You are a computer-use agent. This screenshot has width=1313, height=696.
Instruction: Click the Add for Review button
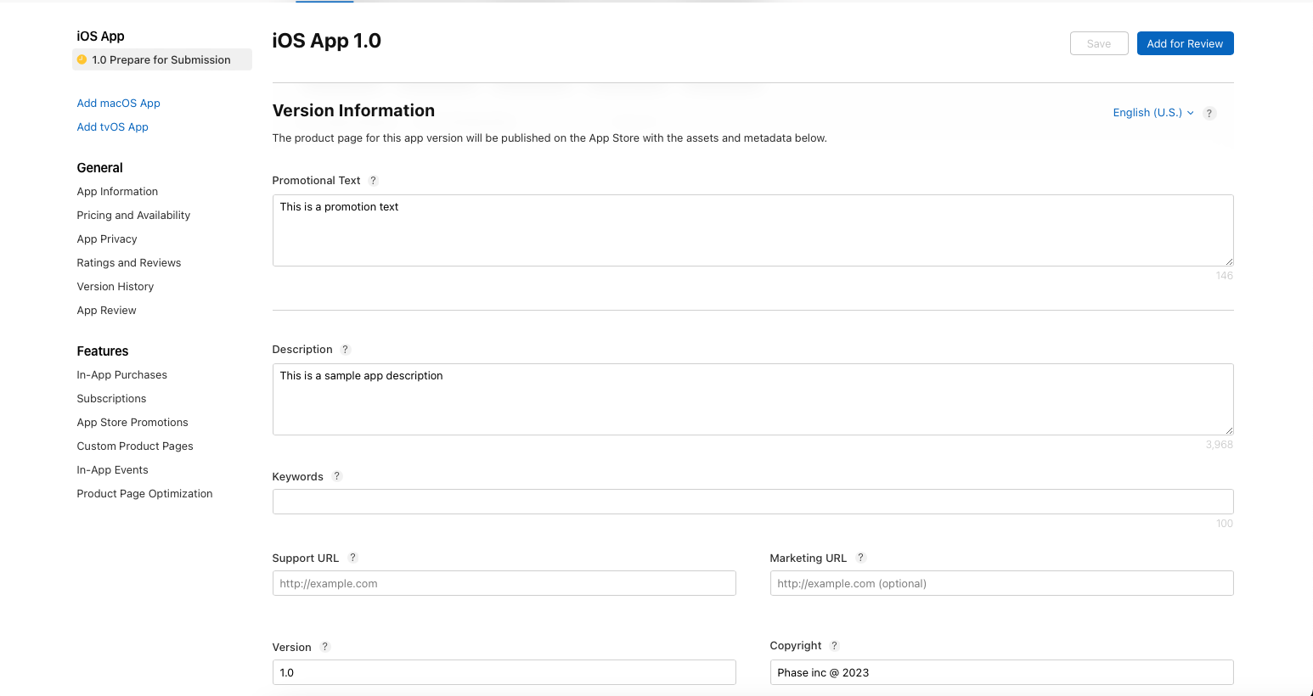click(x=1185, y=42)
